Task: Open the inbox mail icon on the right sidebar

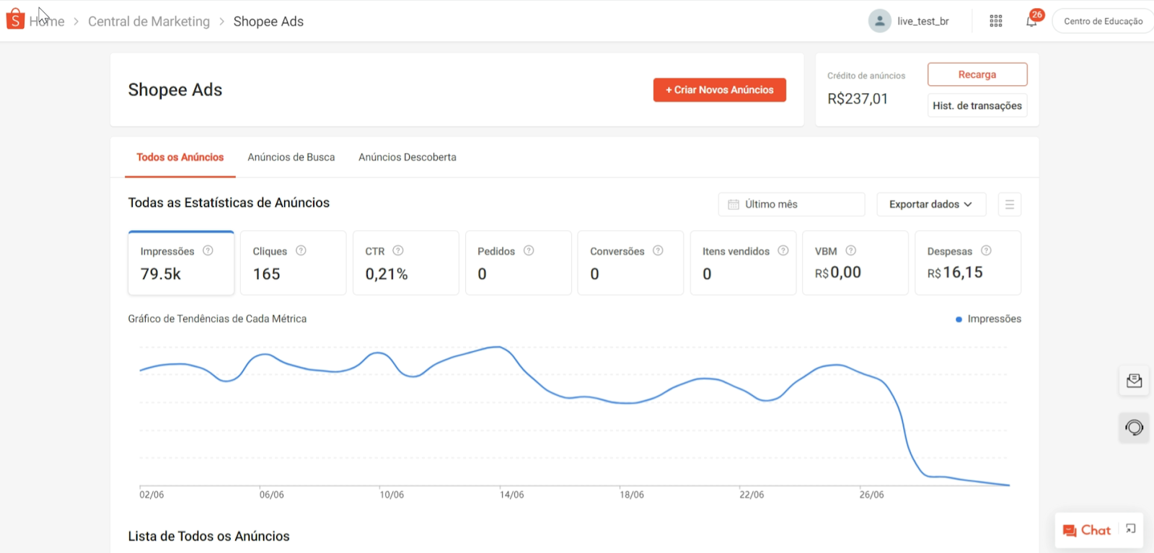Action: (1134, 381)
